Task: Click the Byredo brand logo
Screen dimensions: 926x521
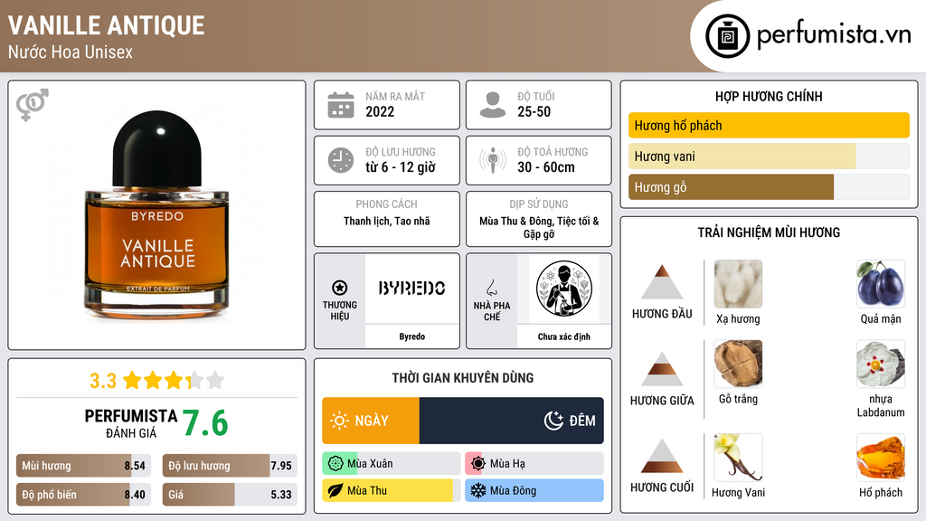Action: point(411,289)
